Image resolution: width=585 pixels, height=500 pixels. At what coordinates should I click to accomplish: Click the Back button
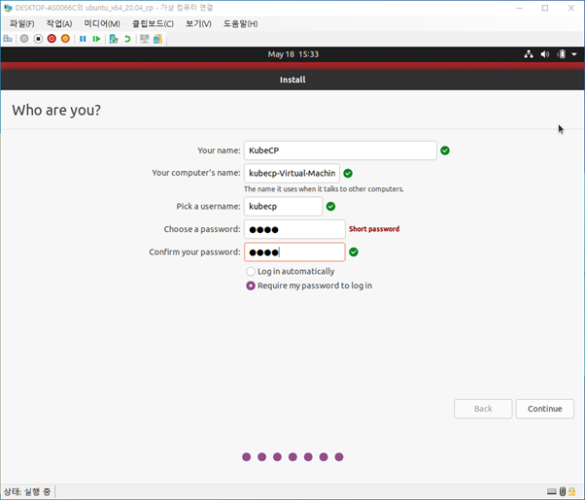pyautogui.click(x=483, y=409)
